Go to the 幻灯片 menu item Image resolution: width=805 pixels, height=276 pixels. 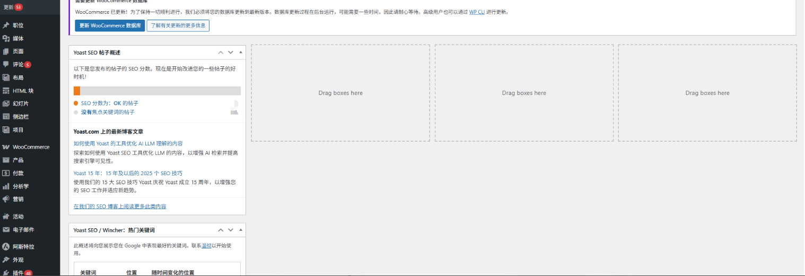tap(21, 103)
